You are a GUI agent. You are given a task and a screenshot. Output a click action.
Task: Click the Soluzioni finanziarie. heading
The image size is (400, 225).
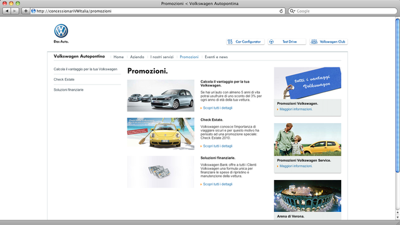(218, 158)
